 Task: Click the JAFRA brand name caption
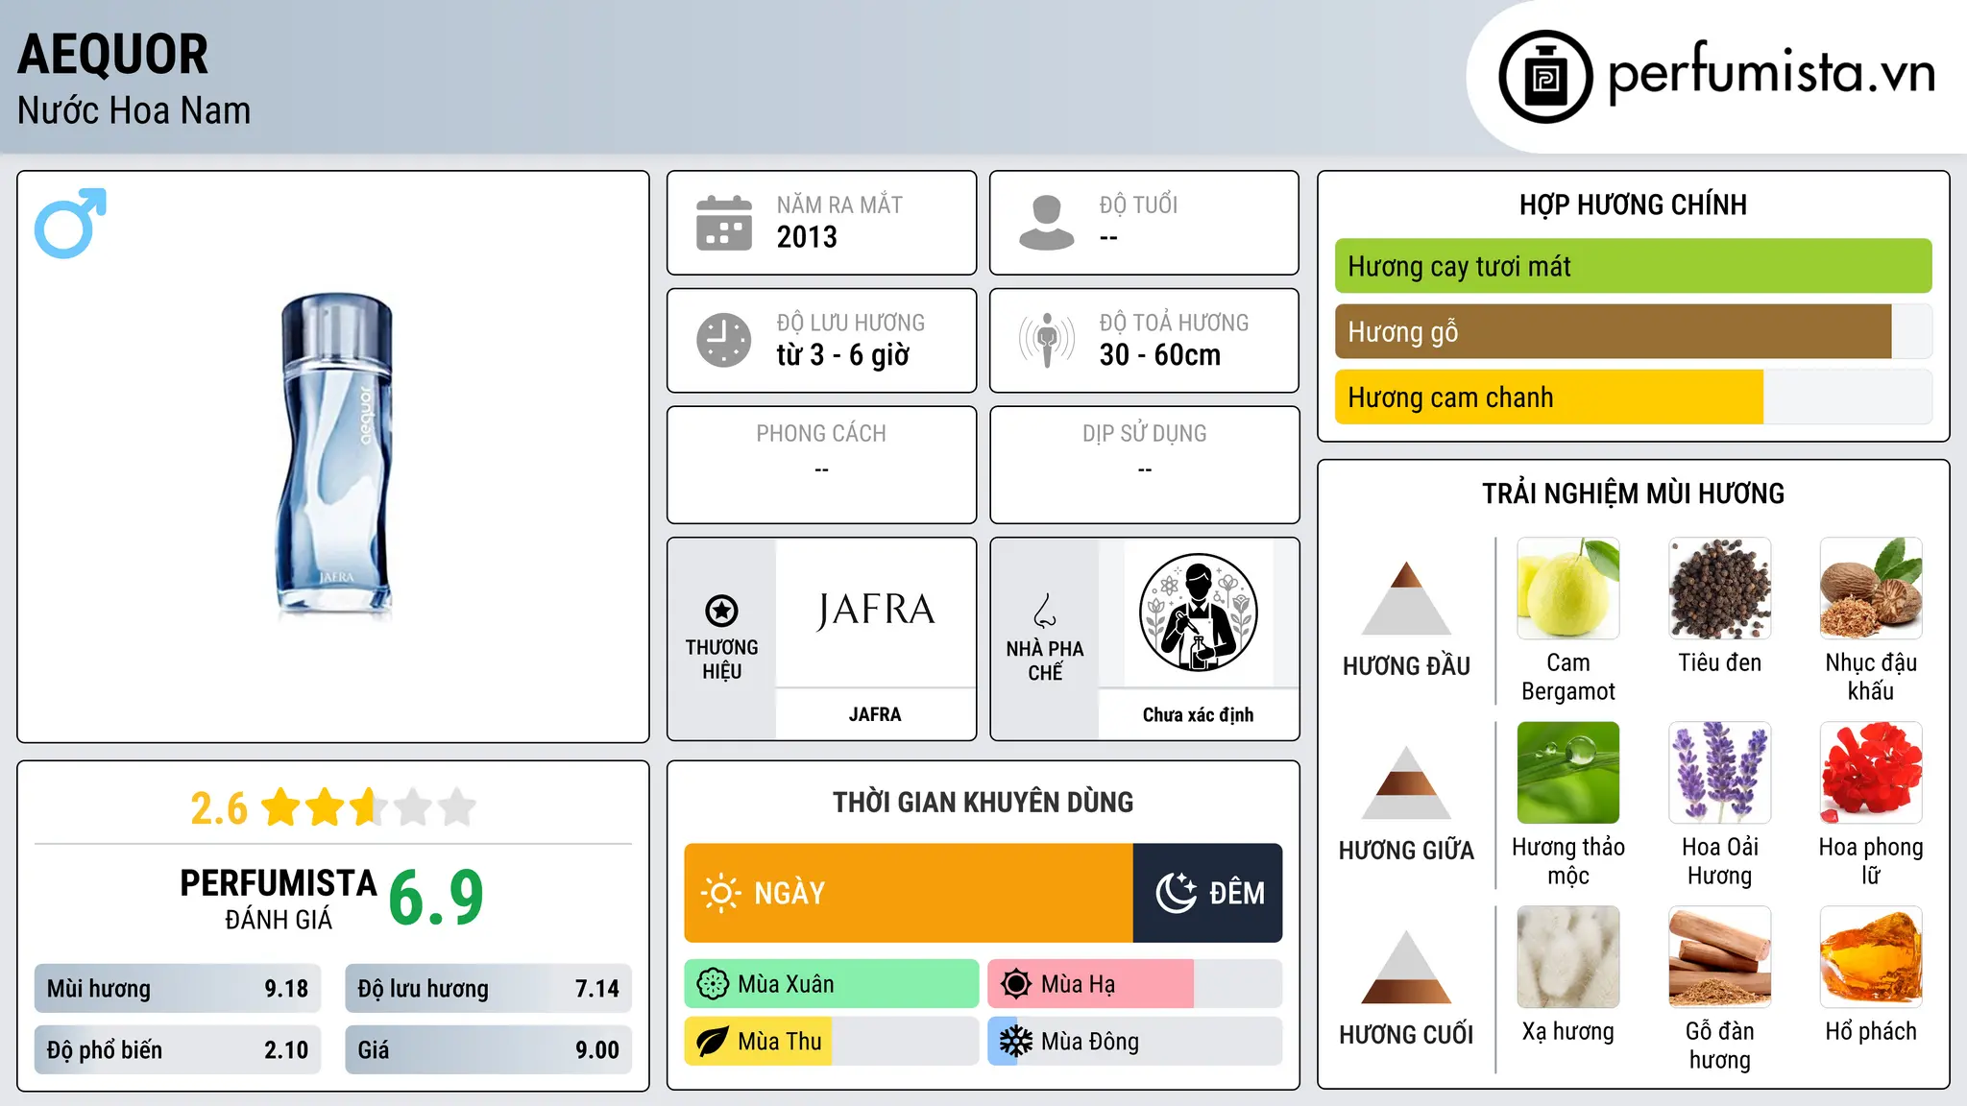875,714
